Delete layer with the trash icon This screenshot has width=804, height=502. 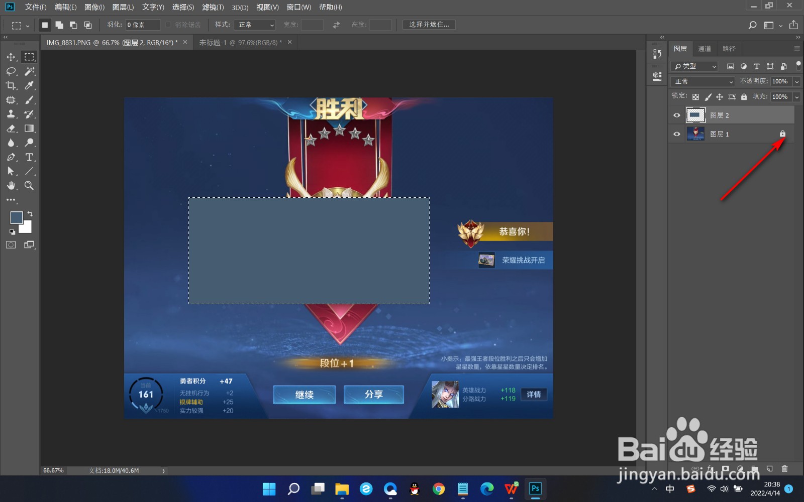(x=785, y=469)
